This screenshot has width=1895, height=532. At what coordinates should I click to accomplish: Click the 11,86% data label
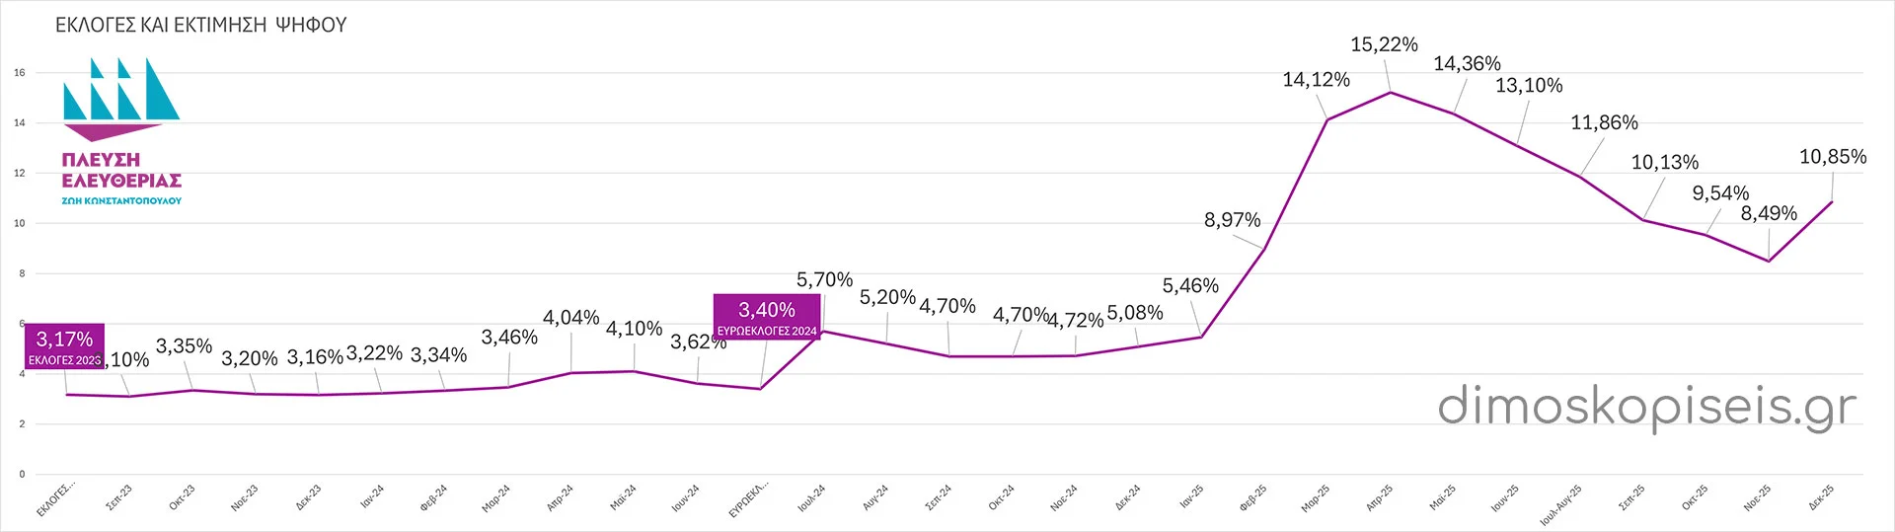coord(1604,123)
